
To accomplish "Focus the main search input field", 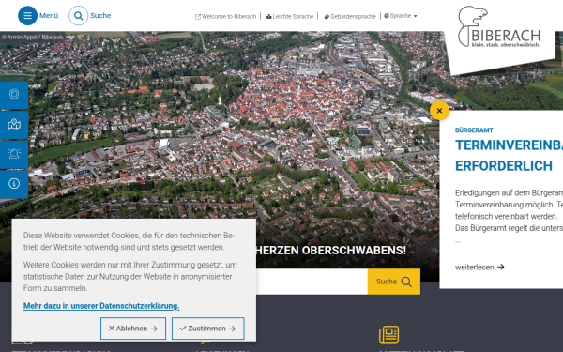I will pyautogui.click(x=312, y=282).
